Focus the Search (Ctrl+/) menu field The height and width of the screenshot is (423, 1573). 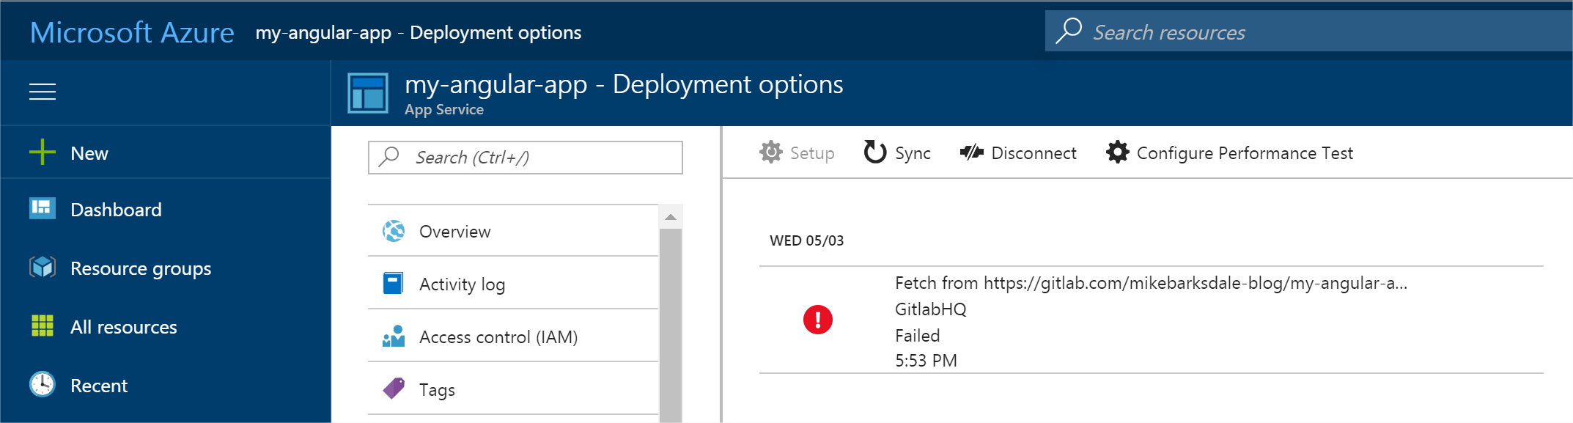[525, 157]
